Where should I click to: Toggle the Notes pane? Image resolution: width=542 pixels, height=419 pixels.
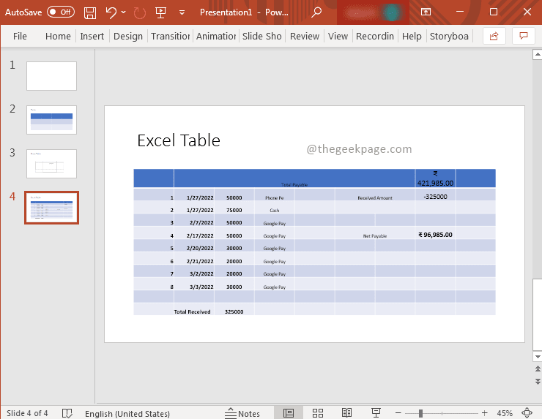(242, 413)
